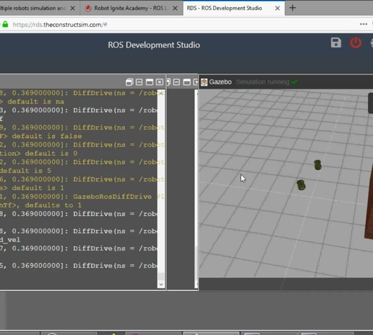Select the upper robot in Gazebo scene
373x335 pixels.
(x=318, y=165)
